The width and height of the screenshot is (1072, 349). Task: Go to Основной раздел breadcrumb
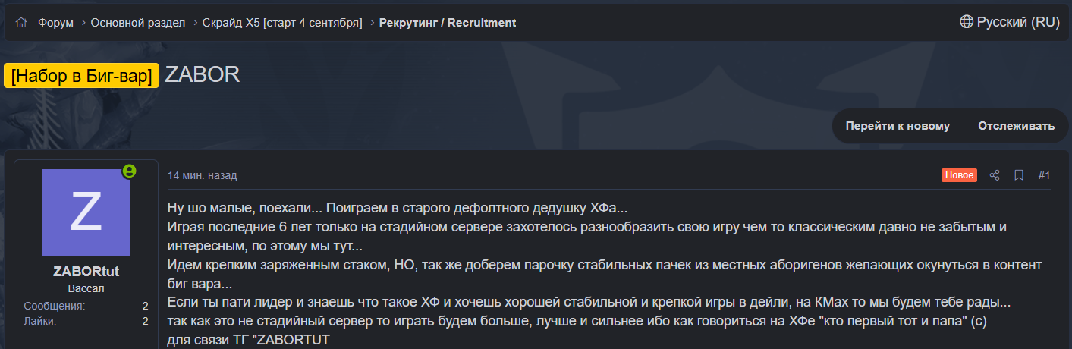tap(138, 23)
